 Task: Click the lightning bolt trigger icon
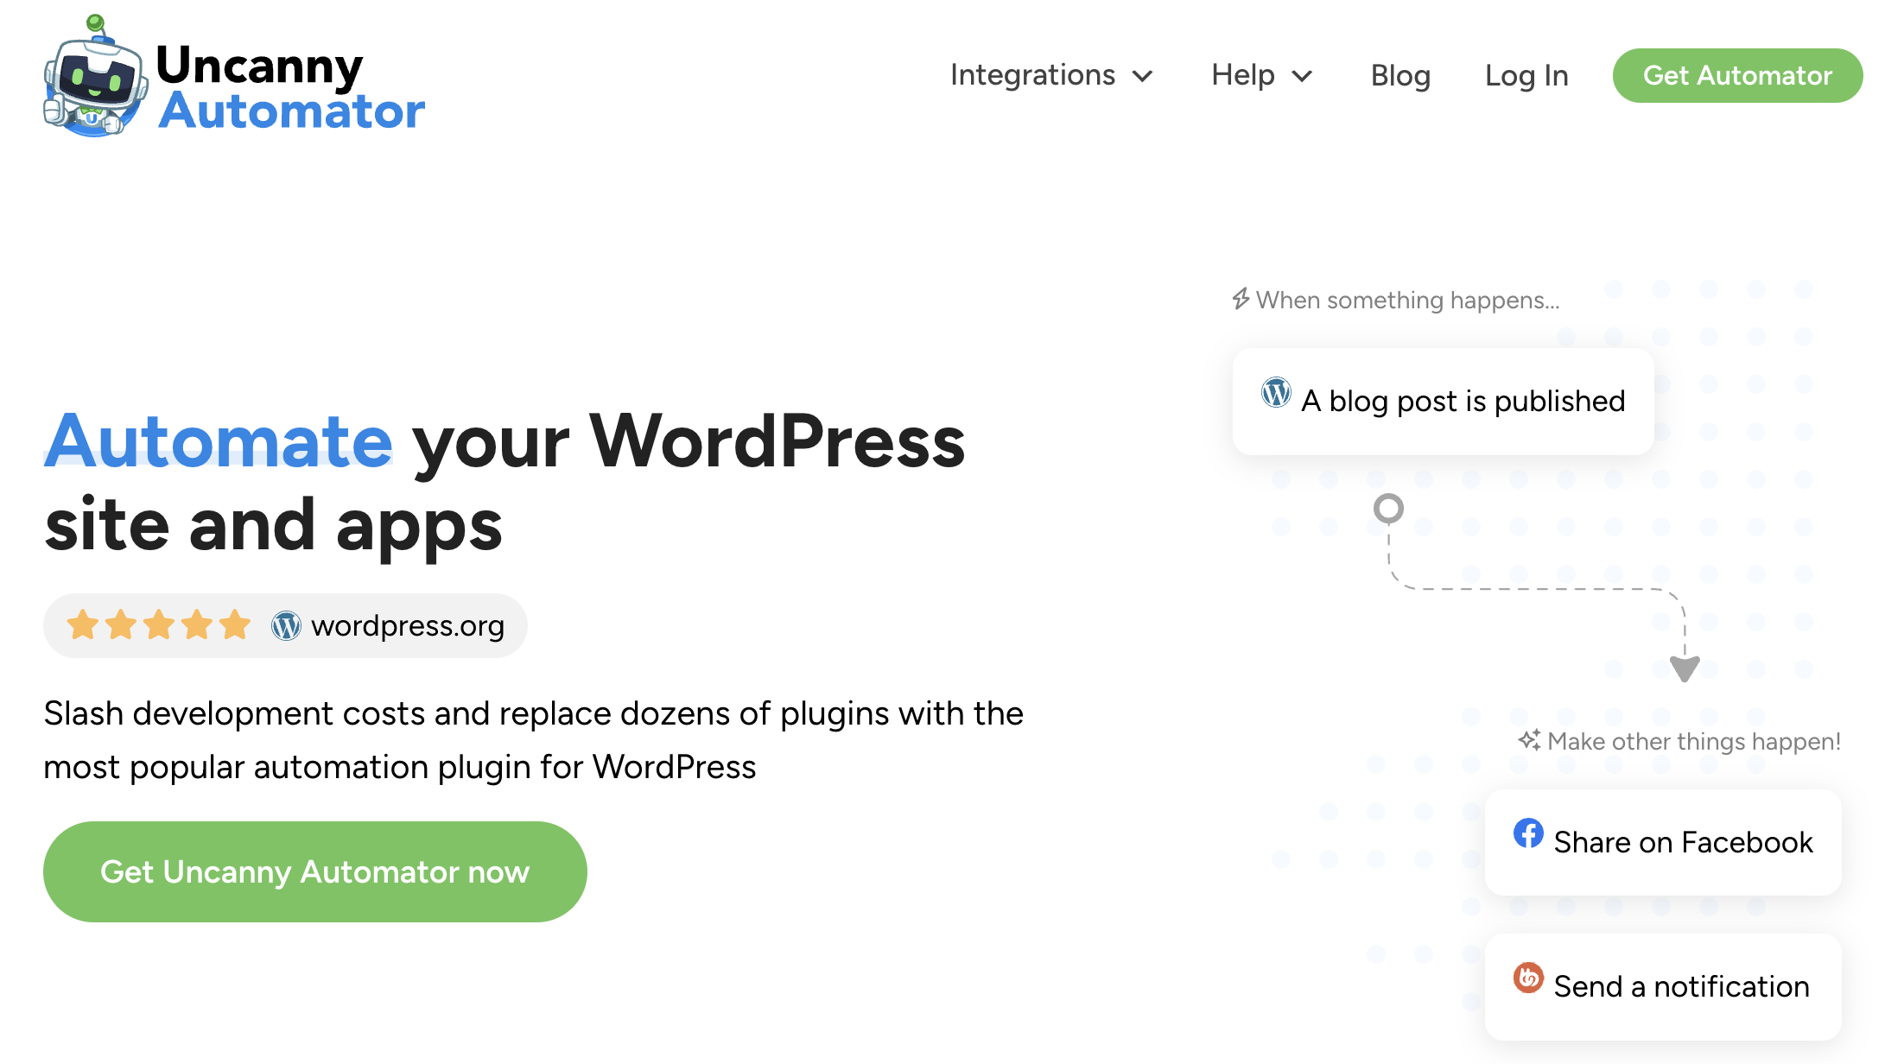[x=1241, y=299]
